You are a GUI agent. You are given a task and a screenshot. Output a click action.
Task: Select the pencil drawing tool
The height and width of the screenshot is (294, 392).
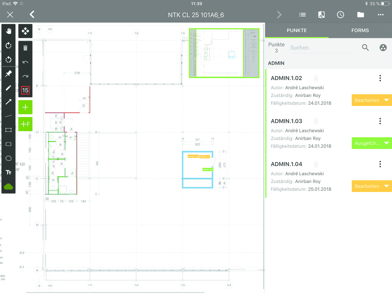pyautogui.click(x=8, y=88)
